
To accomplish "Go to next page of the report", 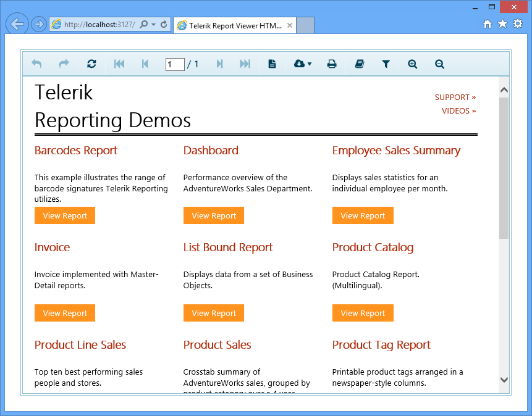I will point(219,64).
